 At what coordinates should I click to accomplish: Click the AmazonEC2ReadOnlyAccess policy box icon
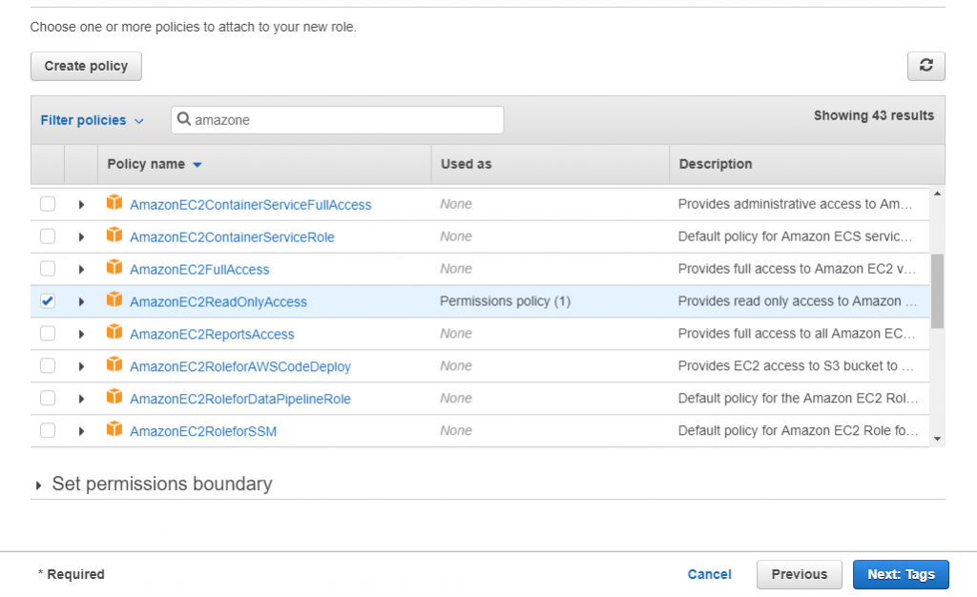click(x=114, y=299)
